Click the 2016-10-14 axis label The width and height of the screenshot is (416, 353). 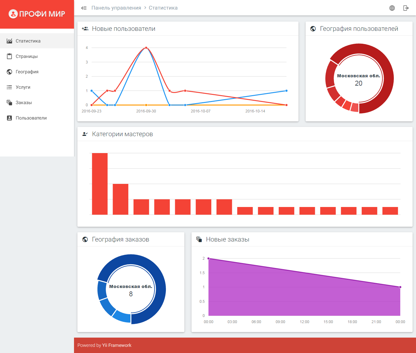(255, 111)
